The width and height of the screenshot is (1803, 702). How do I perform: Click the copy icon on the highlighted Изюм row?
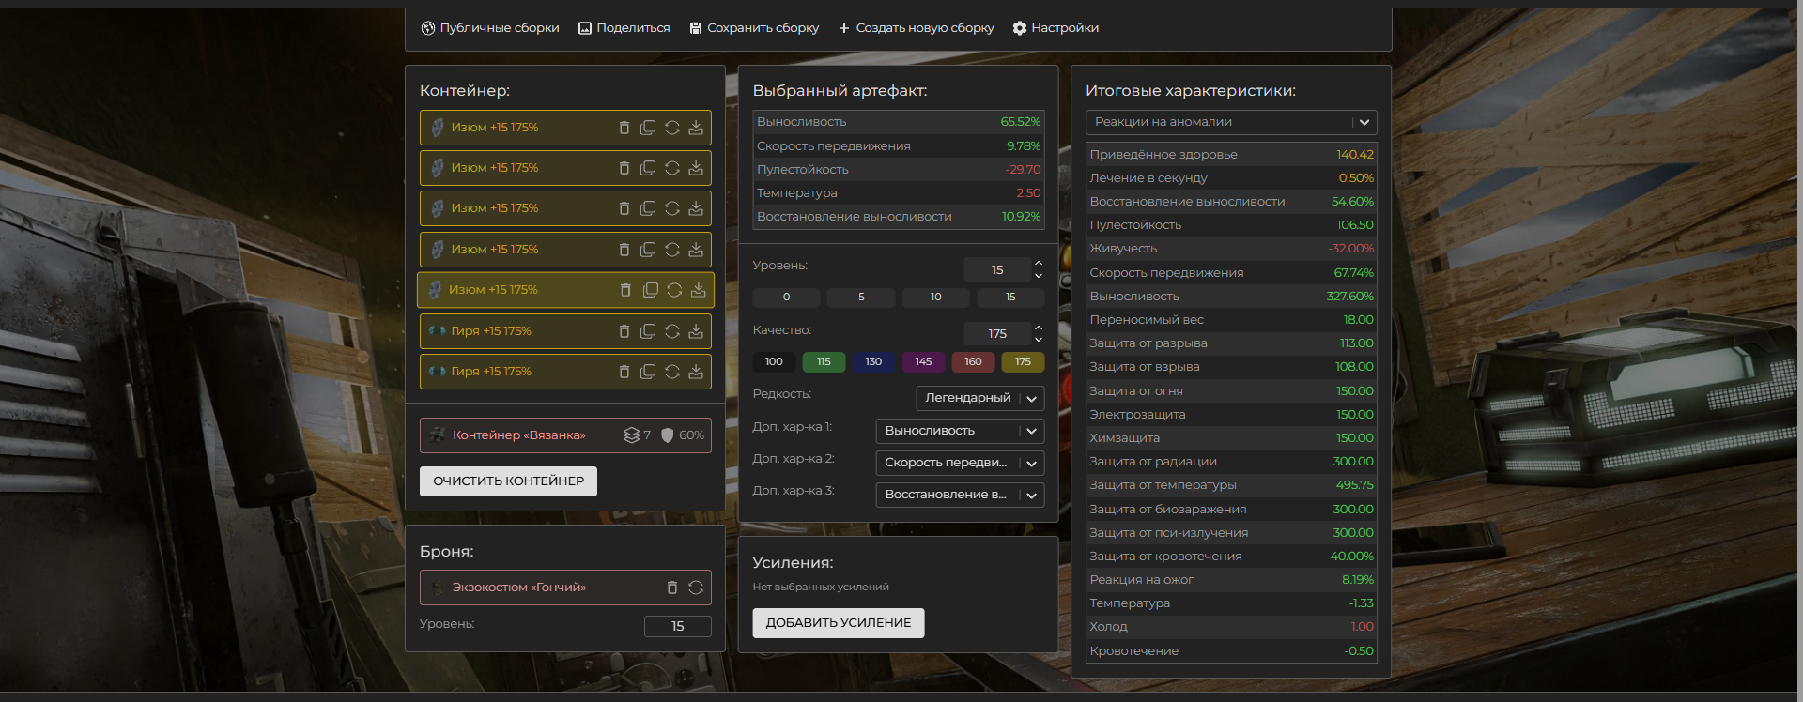pyautogui.click(x=650, y=290)
